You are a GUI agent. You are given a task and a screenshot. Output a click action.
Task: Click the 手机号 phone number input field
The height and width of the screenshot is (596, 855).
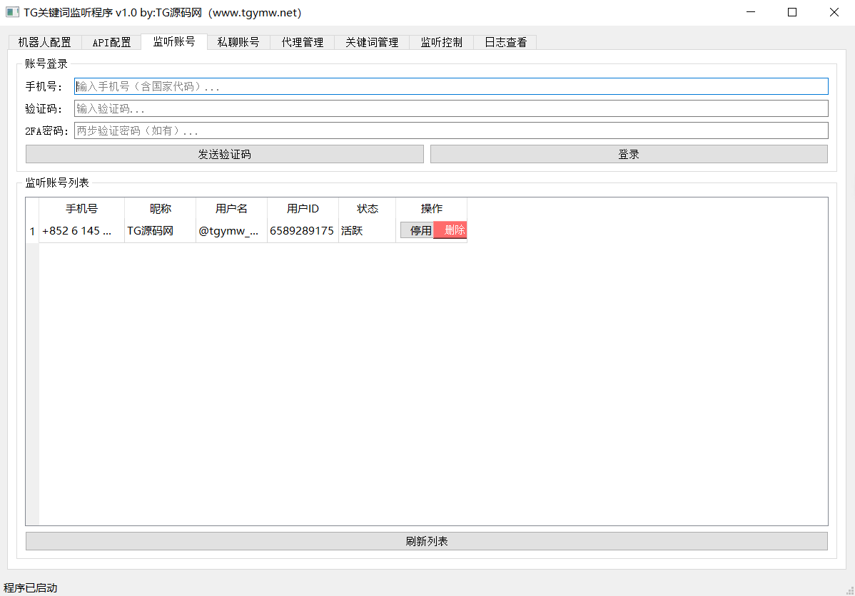coord(451,86)
